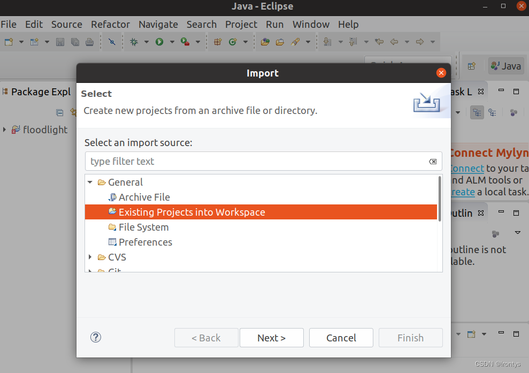Click the New Java Class icon
Image resolution: width=529 pixels, height=373 pixels.
pyautogui.click(x=233, y=42)
